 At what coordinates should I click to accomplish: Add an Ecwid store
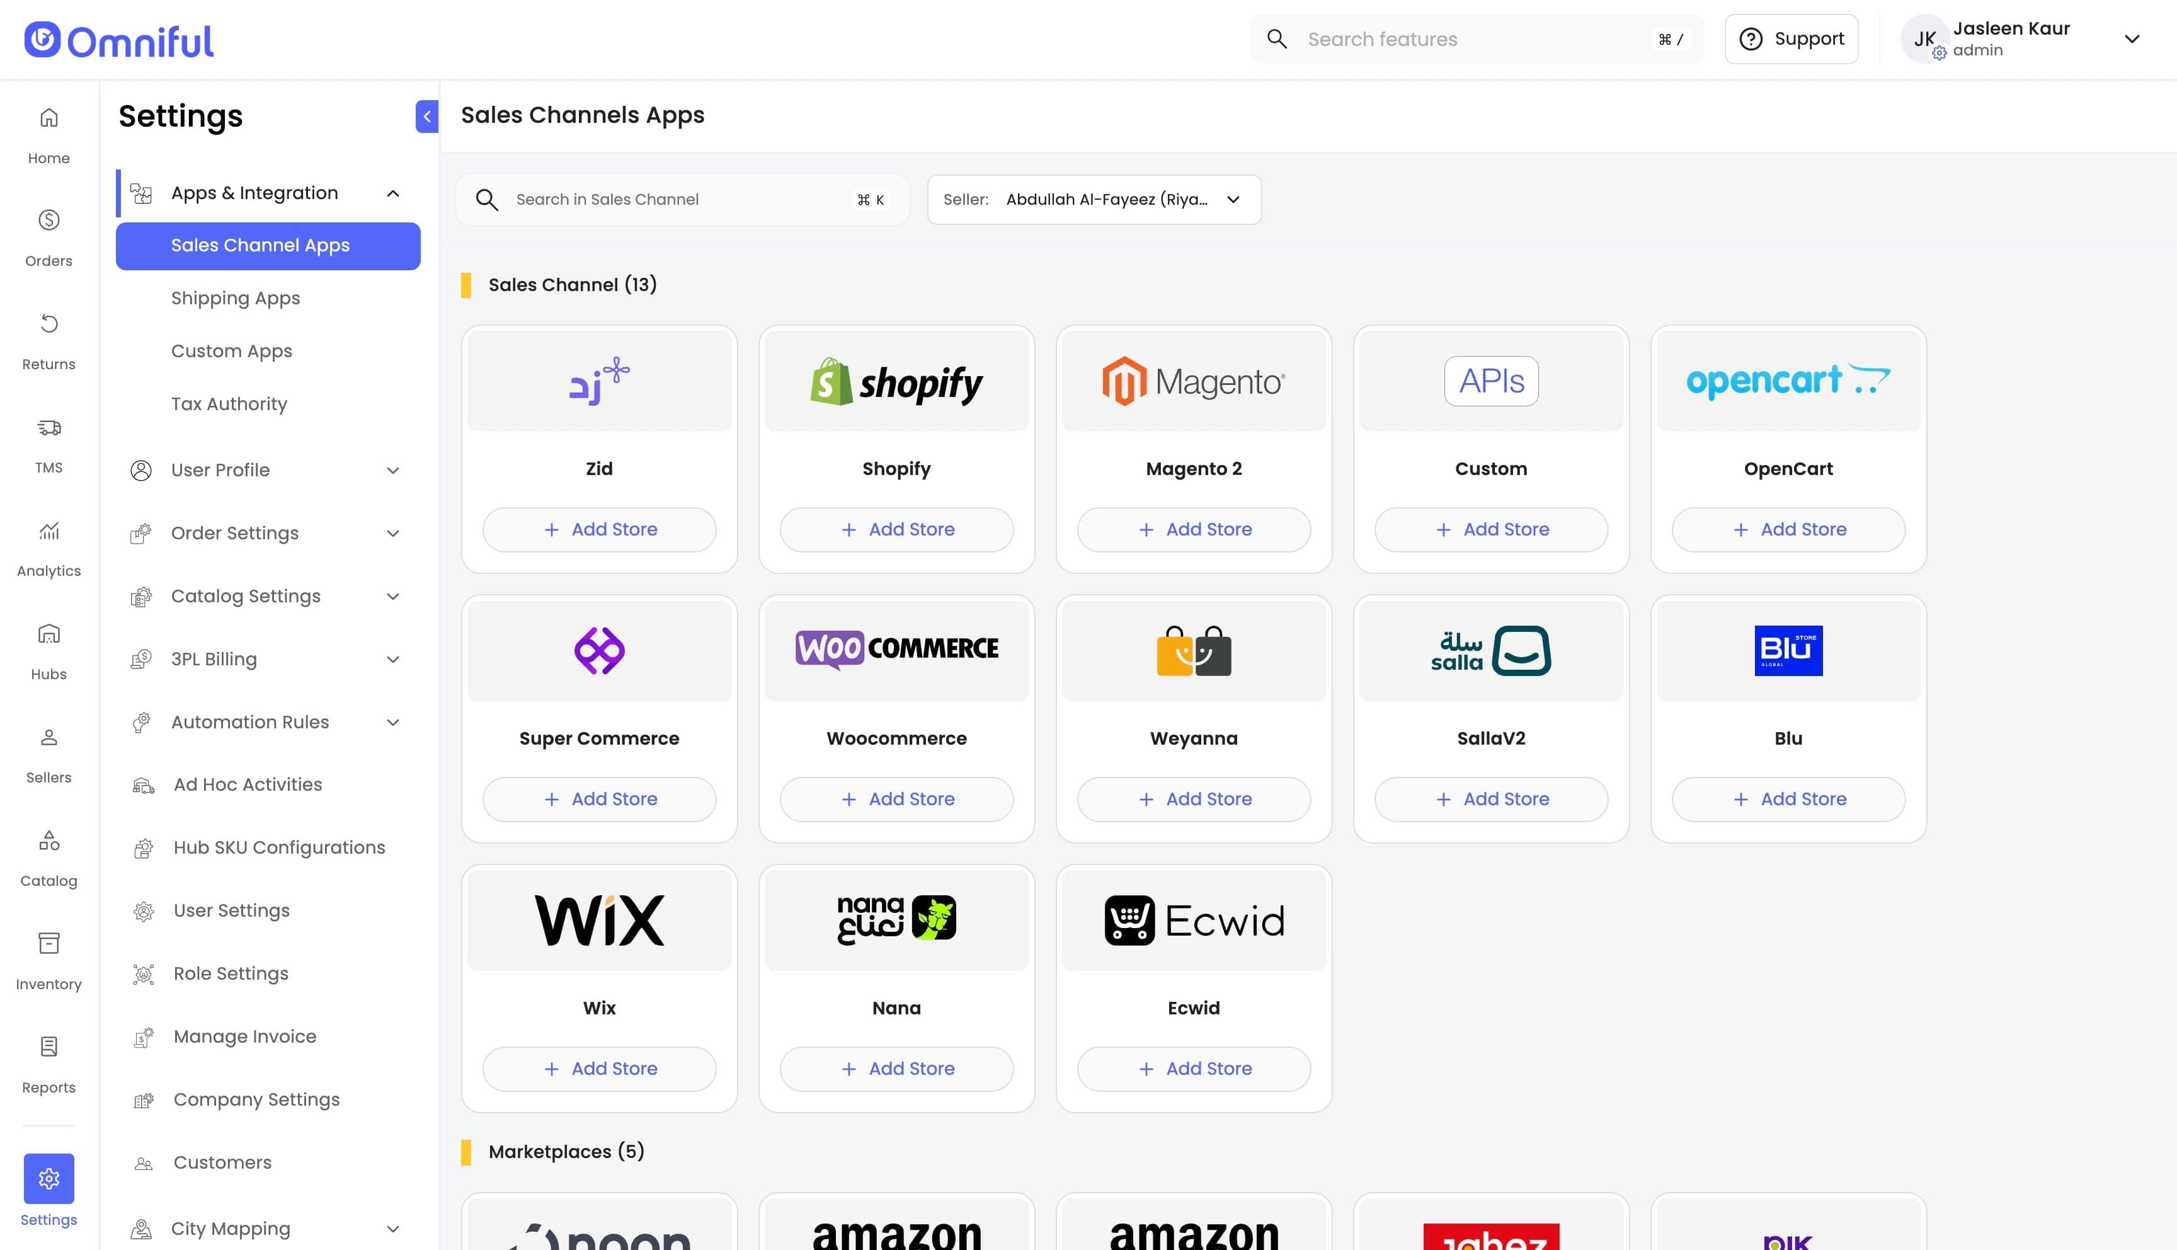[x=1194, y=1069]
